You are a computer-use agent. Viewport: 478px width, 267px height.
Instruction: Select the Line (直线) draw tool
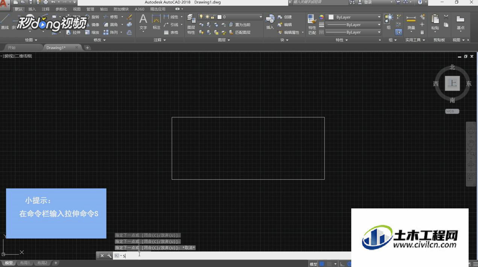5,22
